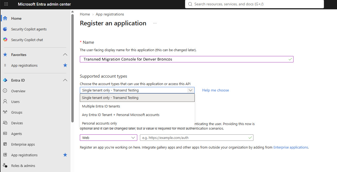The width and height of the screenshot is (337, 172).
Task: Open the app launcher waffle icon
Action: tap(6, 4)
